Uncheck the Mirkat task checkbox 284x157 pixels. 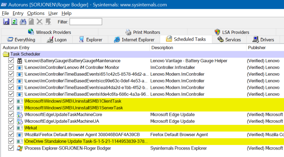pyautogui.click(x=11, y=128)
